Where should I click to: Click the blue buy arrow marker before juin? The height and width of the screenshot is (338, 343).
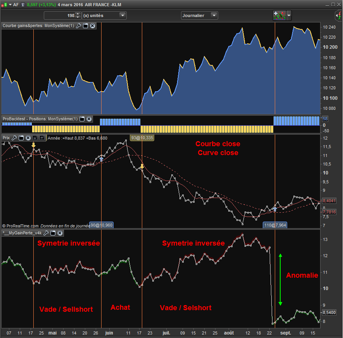pos(101,159)
